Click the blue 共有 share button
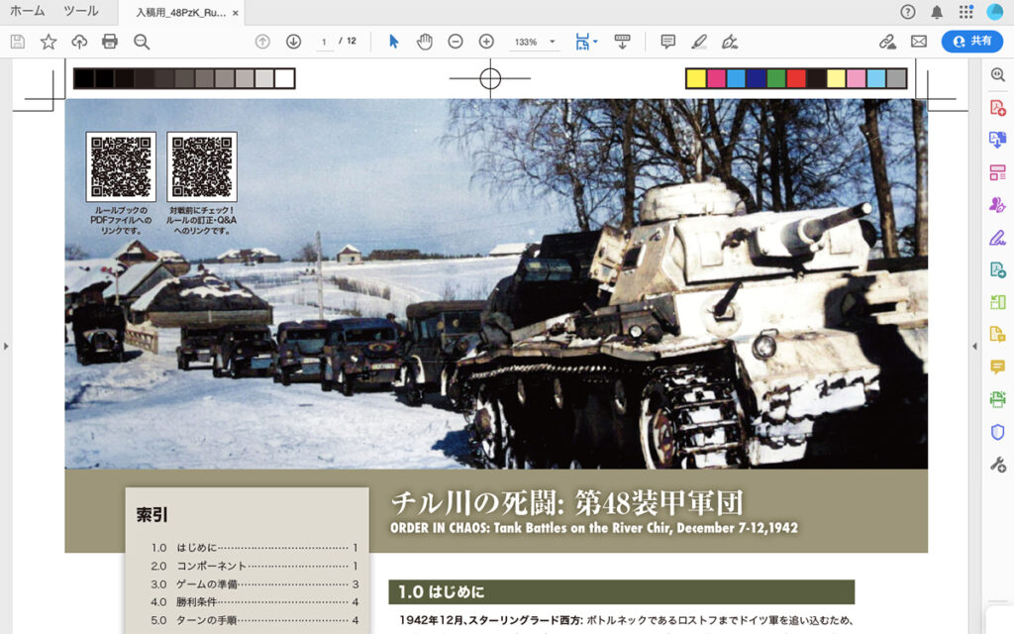 click(971, 42)
